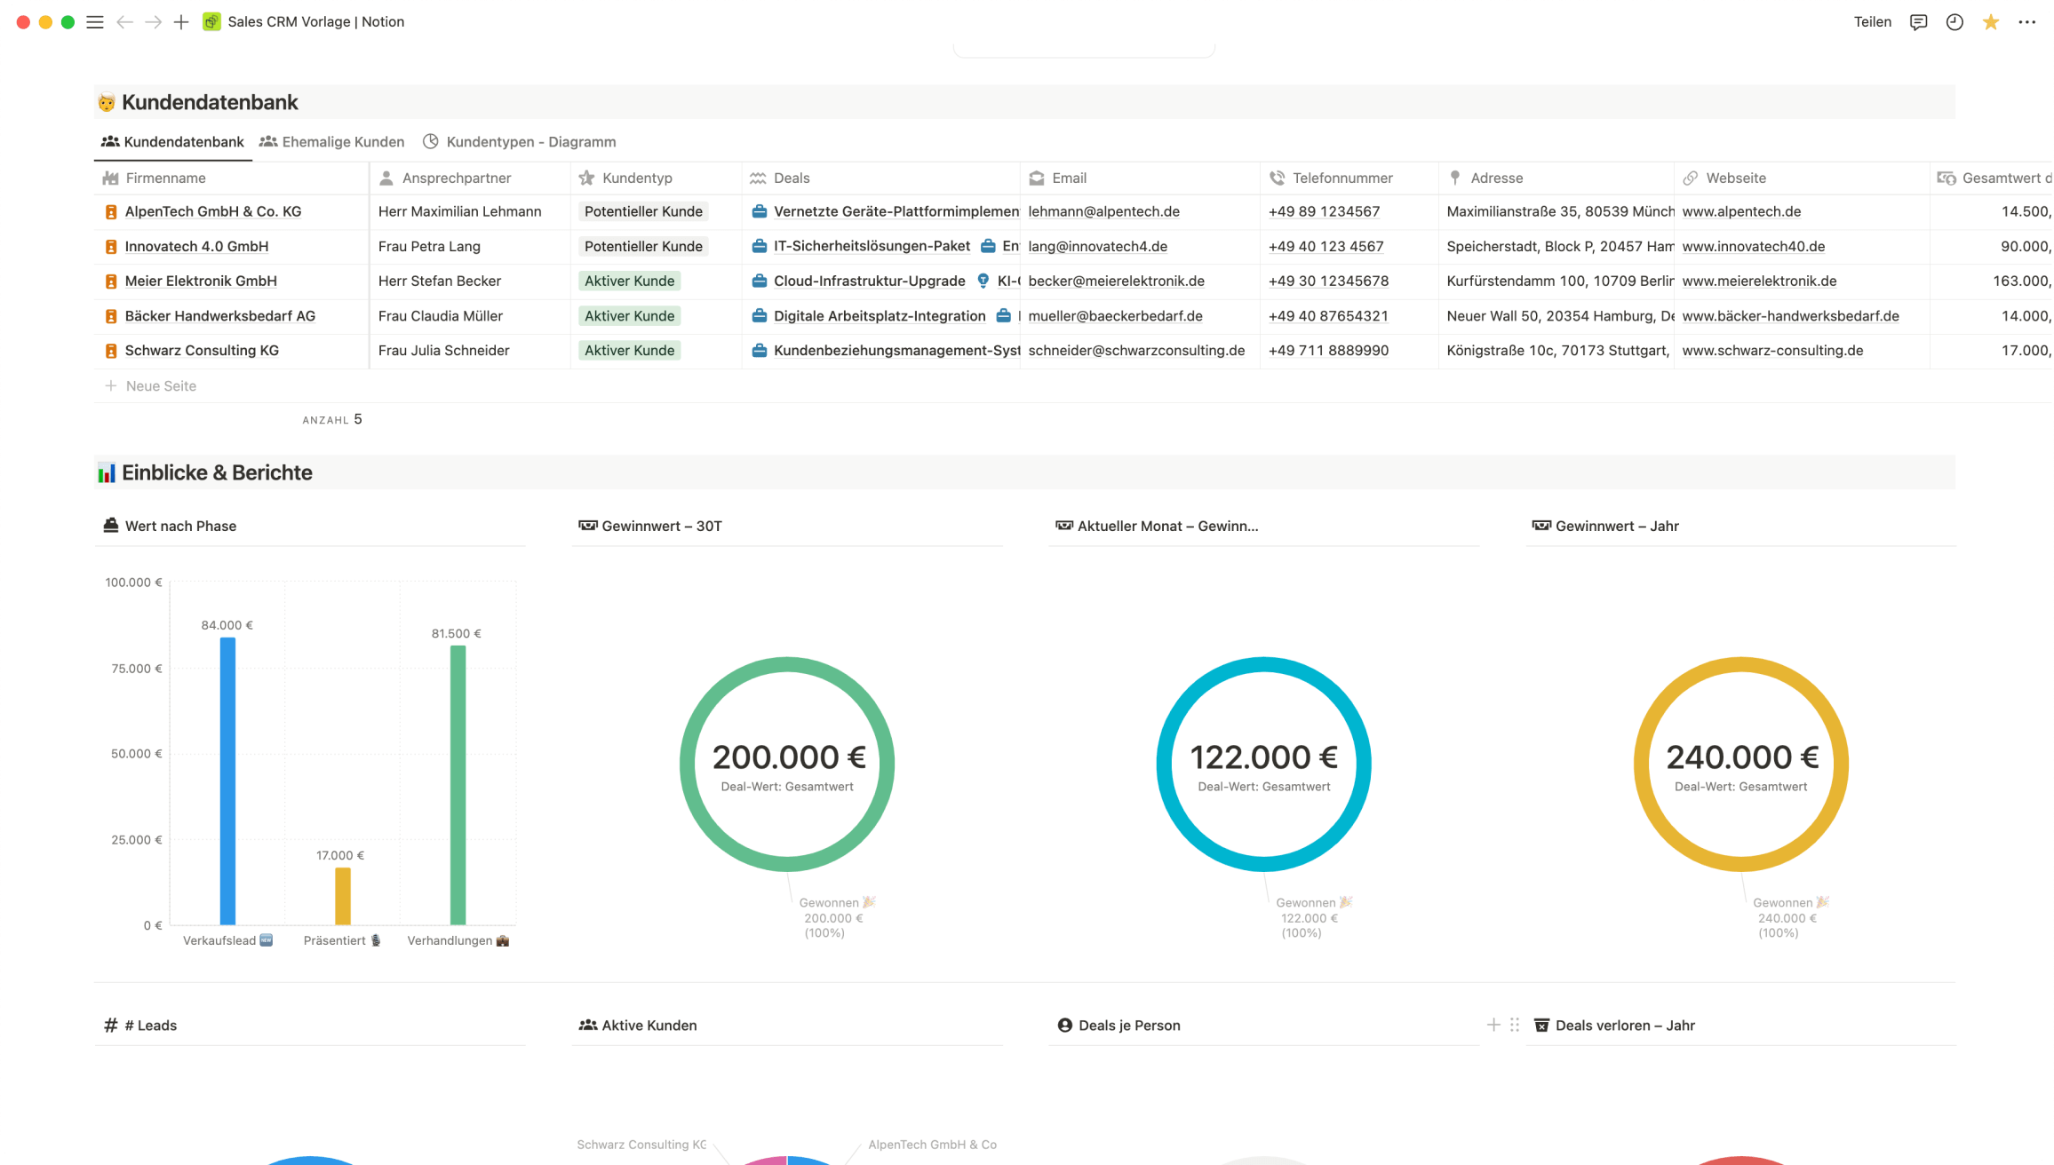Open the AlpenTech GmbH & Co. KG page

(213, 212)
